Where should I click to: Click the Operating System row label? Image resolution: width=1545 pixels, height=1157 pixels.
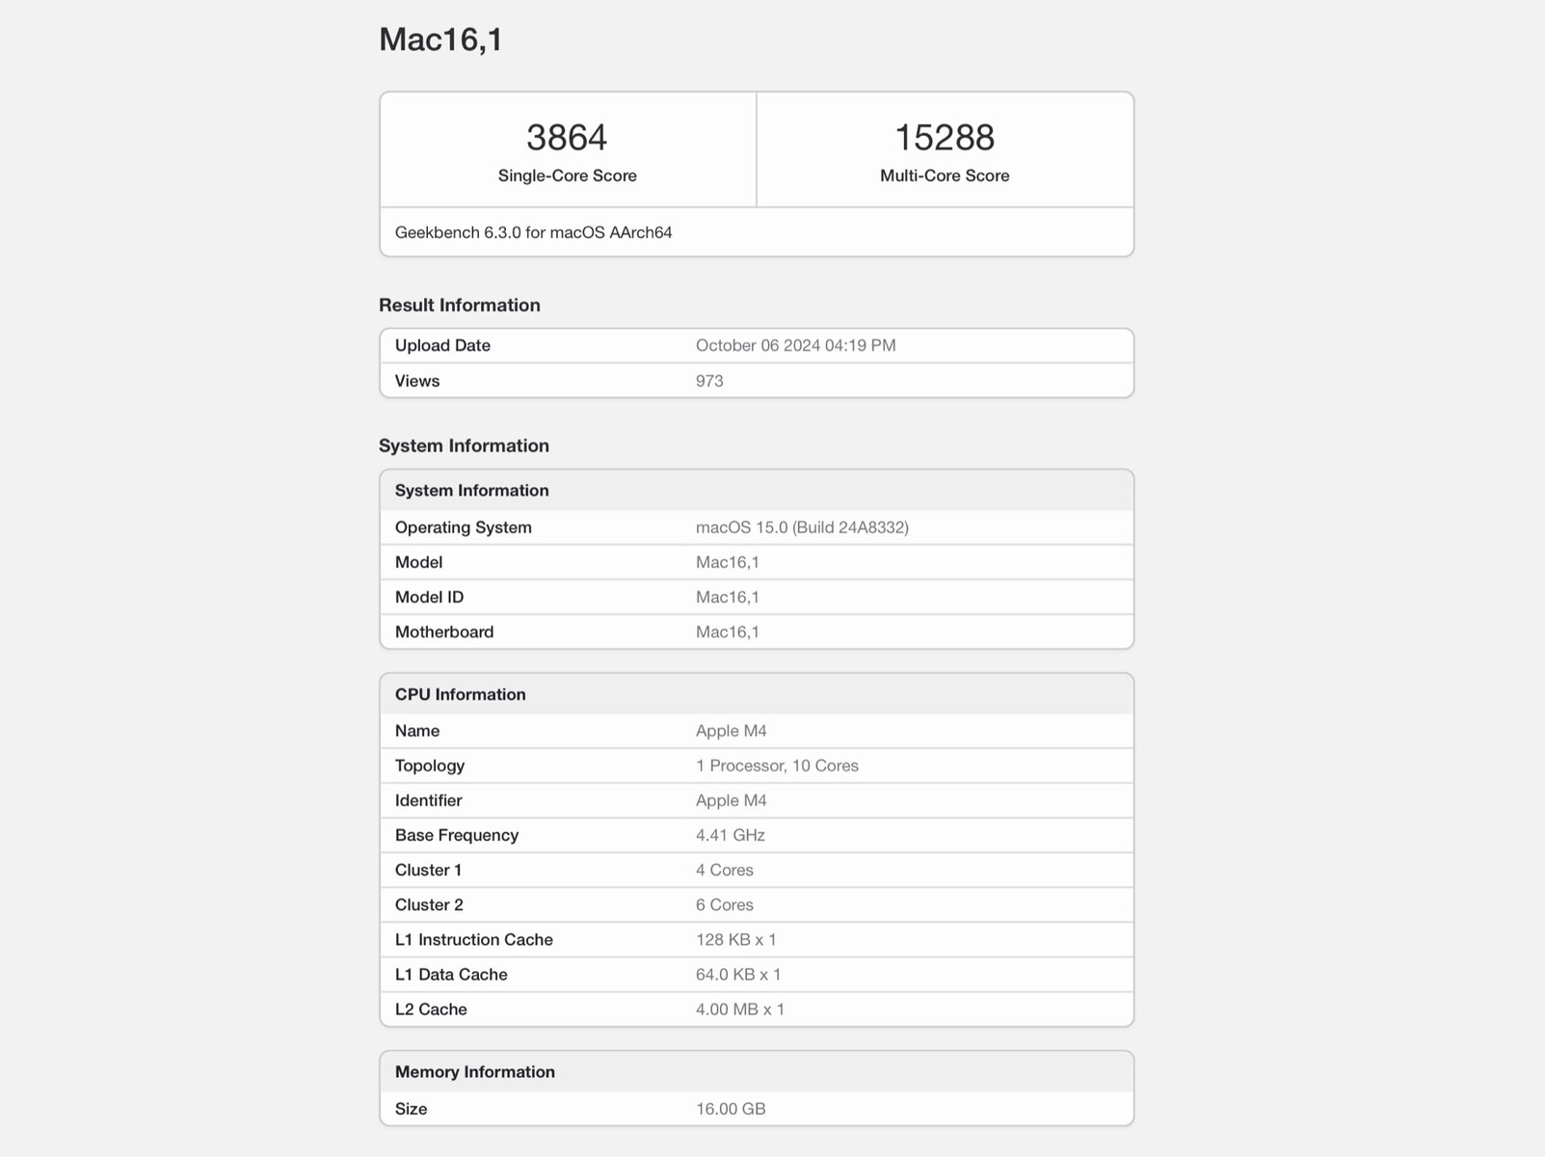(463, 527)
